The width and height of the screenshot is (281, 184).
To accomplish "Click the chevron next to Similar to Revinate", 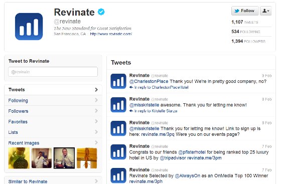I will (96, 181).
